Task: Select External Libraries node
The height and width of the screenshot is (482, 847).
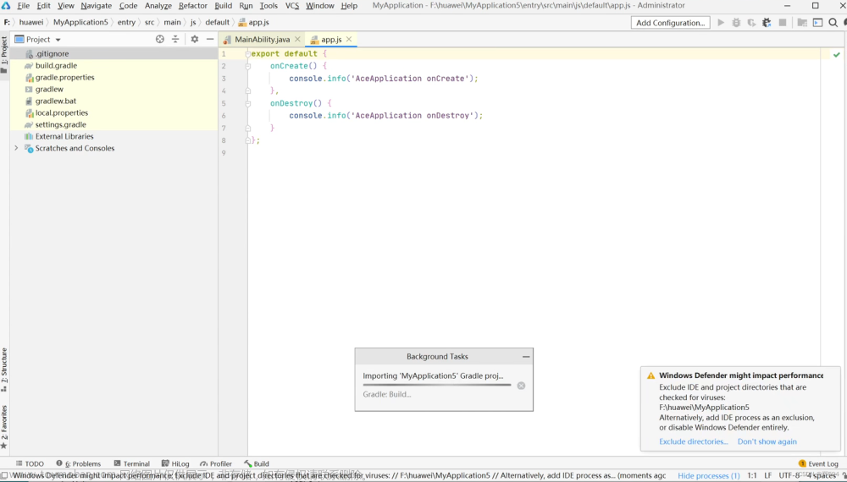Action: [x=114, y=137]
